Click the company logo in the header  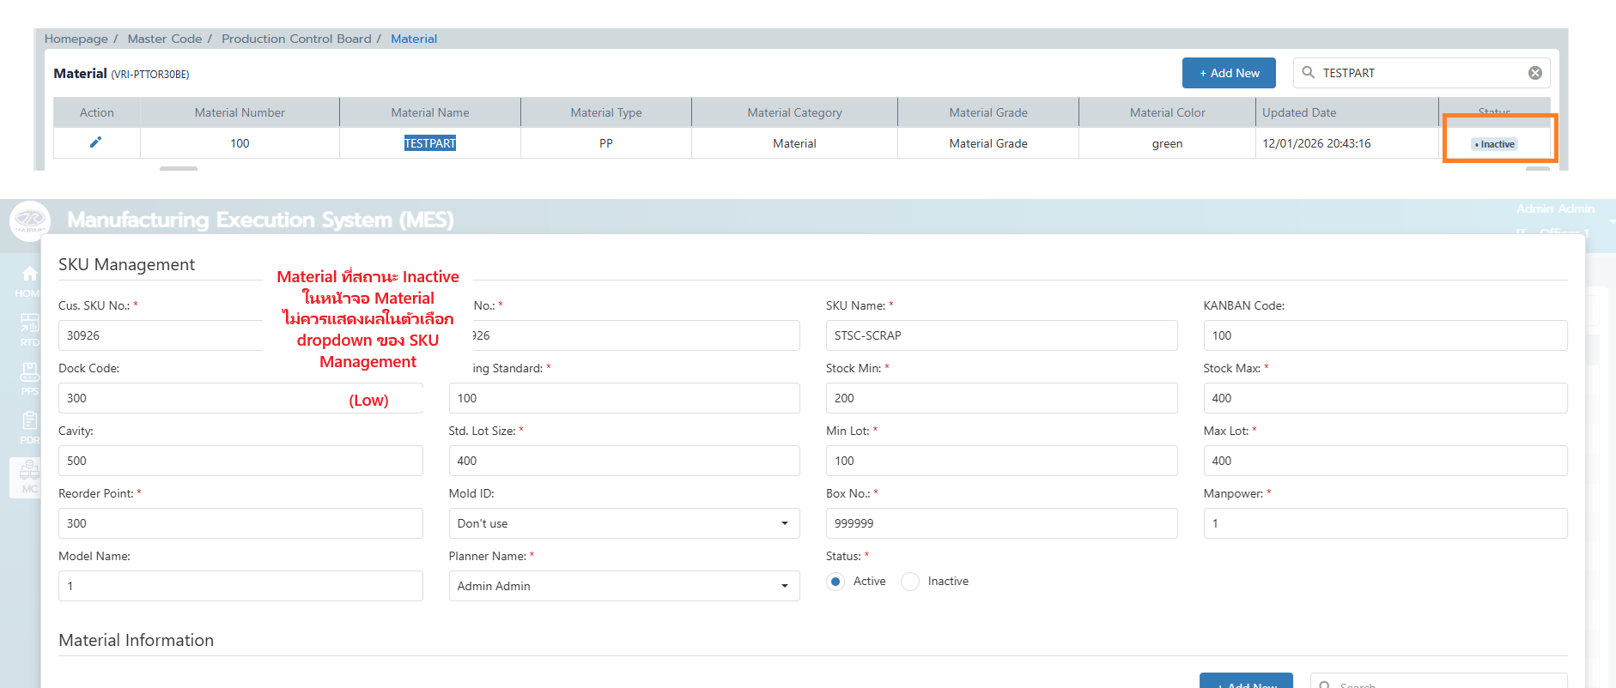[30, 220]
